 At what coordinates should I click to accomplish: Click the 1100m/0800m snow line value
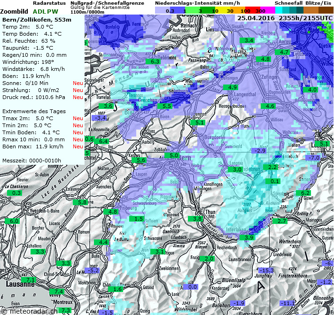[x=87, y=12]
